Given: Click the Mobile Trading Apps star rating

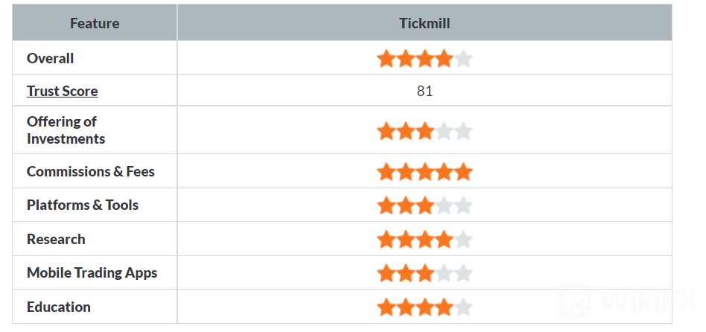Looking at the screenshot, I should click(424, 273).
